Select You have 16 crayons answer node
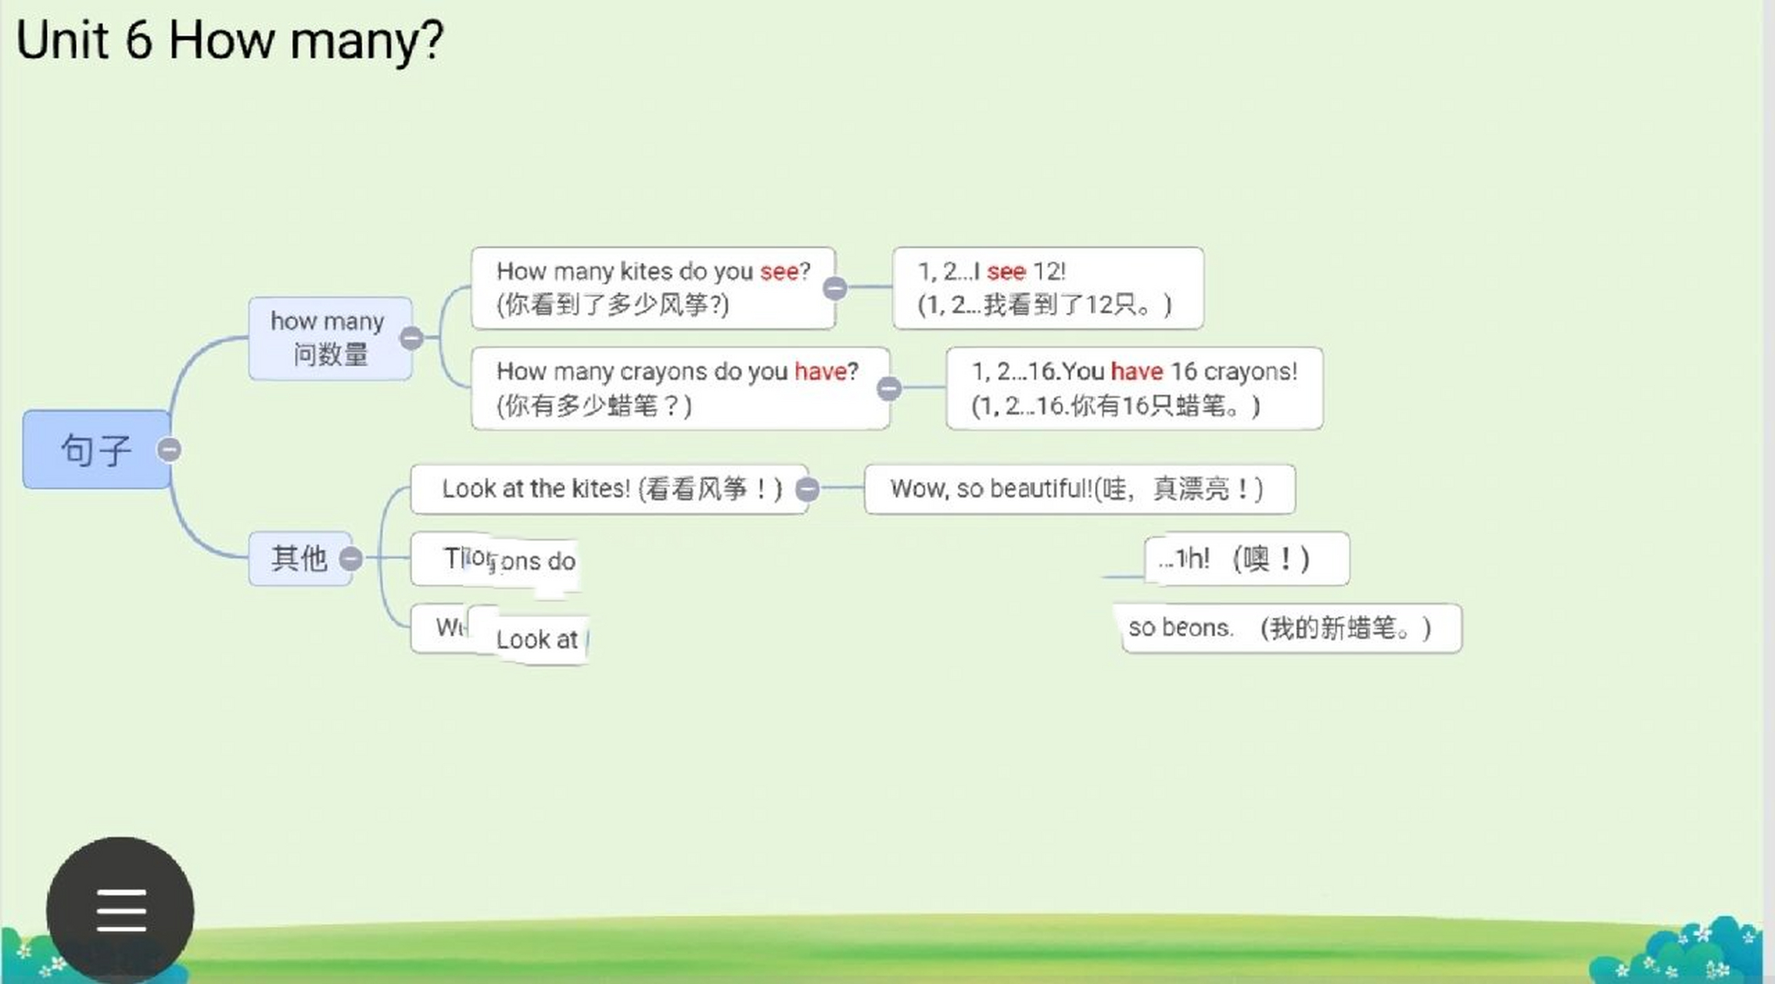 1134,388
